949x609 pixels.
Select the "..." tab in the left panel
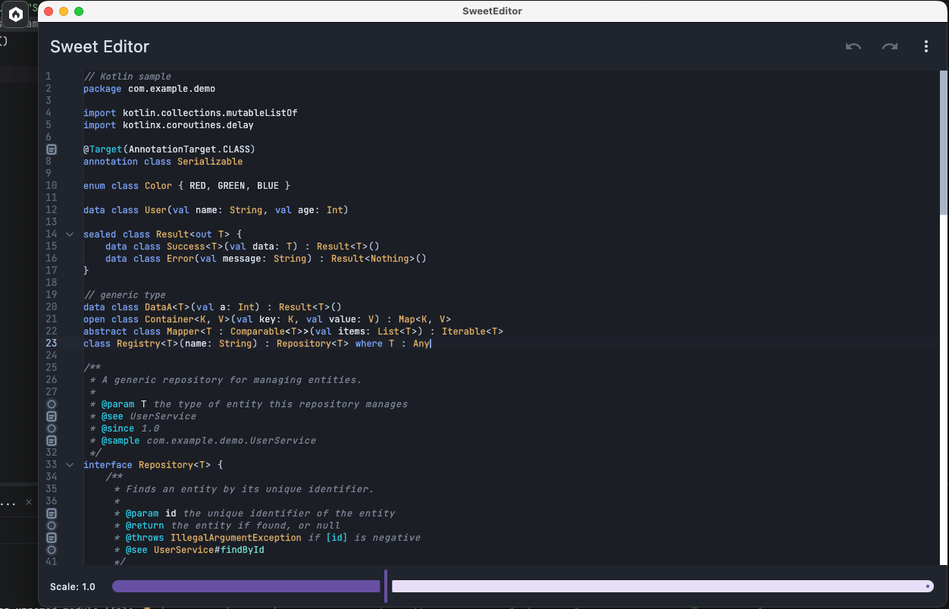point(9,502)
